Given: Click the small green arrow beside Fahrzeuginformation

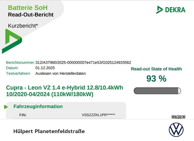Looking at the screenshot, I should pos(6,107).
